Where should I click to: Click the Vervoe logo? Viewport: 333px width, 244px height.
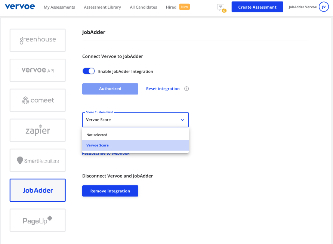pos(20,7)
